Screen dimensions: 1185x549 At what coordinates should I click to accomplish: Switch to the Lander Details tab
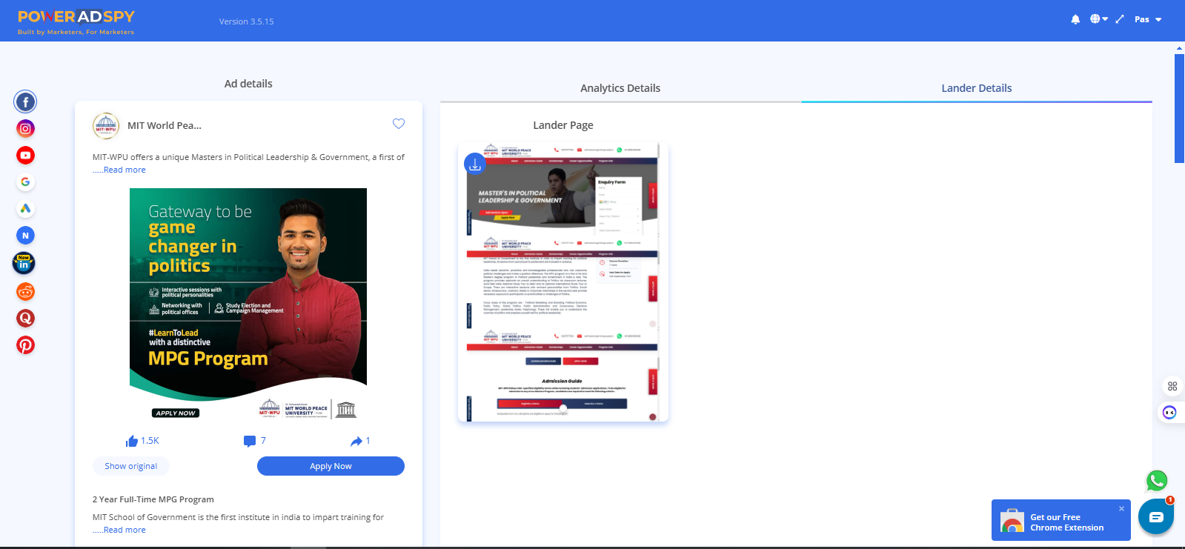pyautogui.click(x=977, y=88)
